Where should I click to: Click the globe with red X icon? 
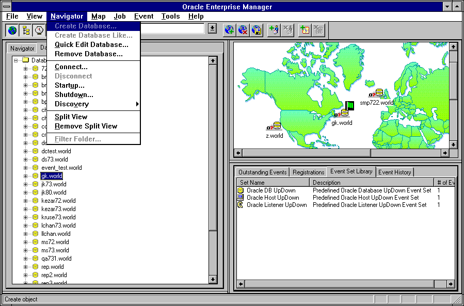point(243,30)
